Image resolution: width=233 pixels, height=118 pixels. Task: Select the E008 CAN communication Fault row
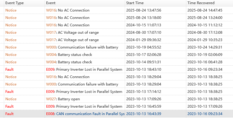click(x=117, y=114)
